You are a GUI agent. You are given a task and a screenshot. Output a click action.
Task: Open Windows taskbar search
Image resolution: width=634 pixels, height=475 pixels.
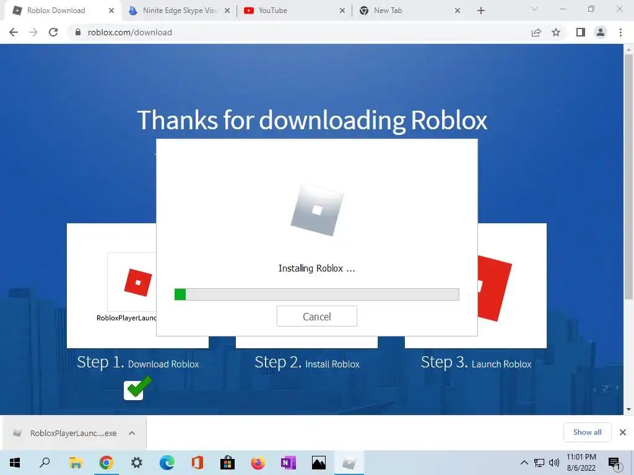click(45, 463)
